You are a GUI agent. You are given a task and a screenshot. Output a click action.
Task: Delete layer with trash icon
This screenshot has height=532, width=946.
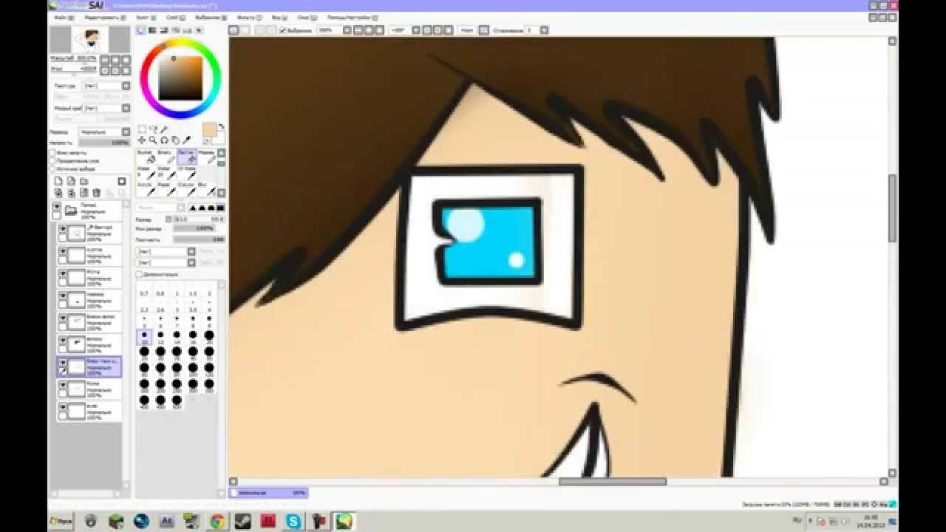click(x=96, y=193)
